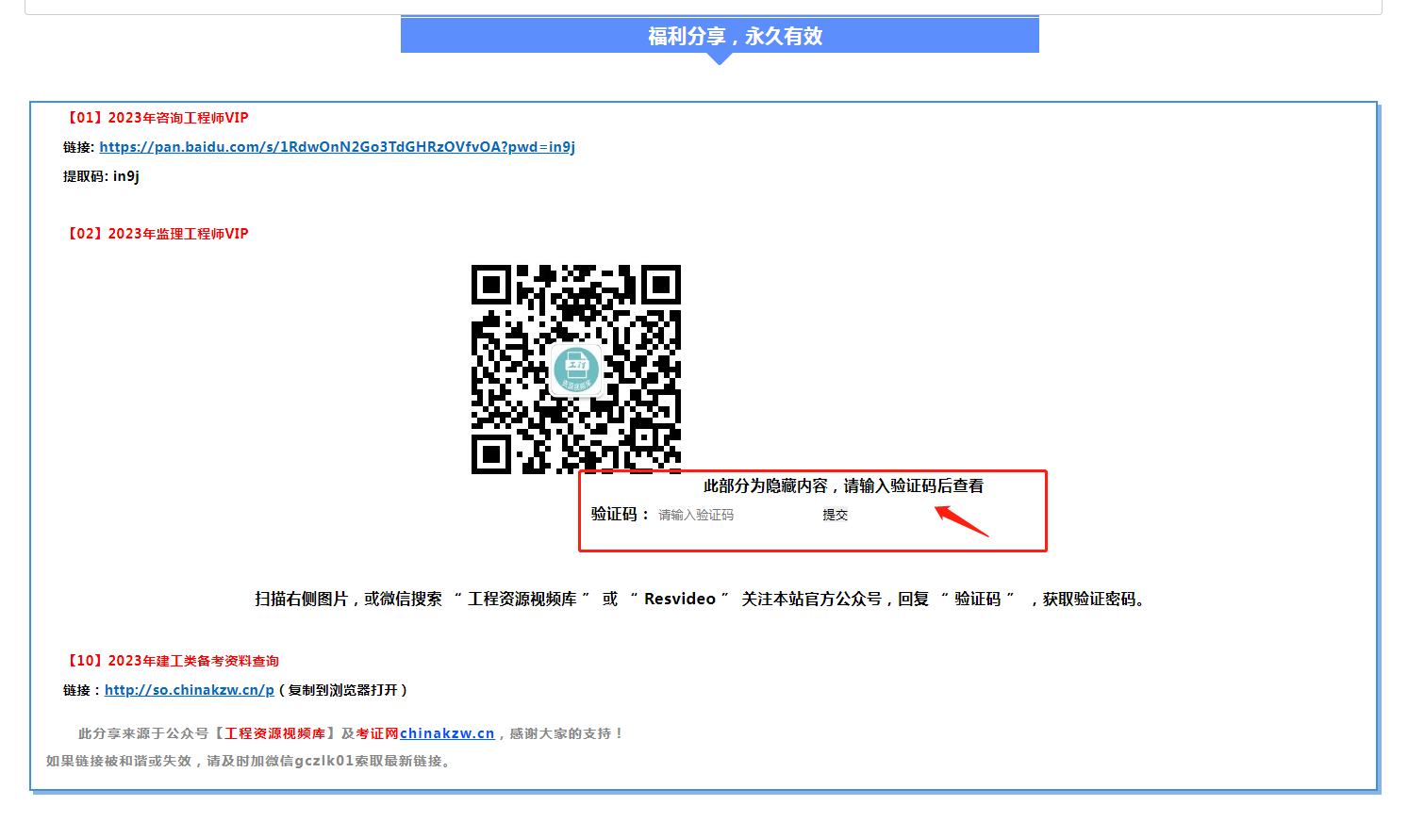Image resolution: width=1408 pixels, height=822 pixels.
Task: Click the 验证码： label
Action: (621, 515)
